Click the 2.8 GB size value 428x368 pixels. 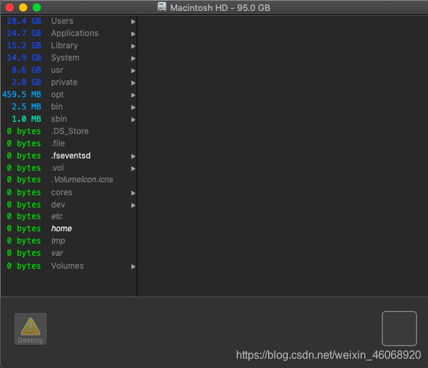coord(27,82)
